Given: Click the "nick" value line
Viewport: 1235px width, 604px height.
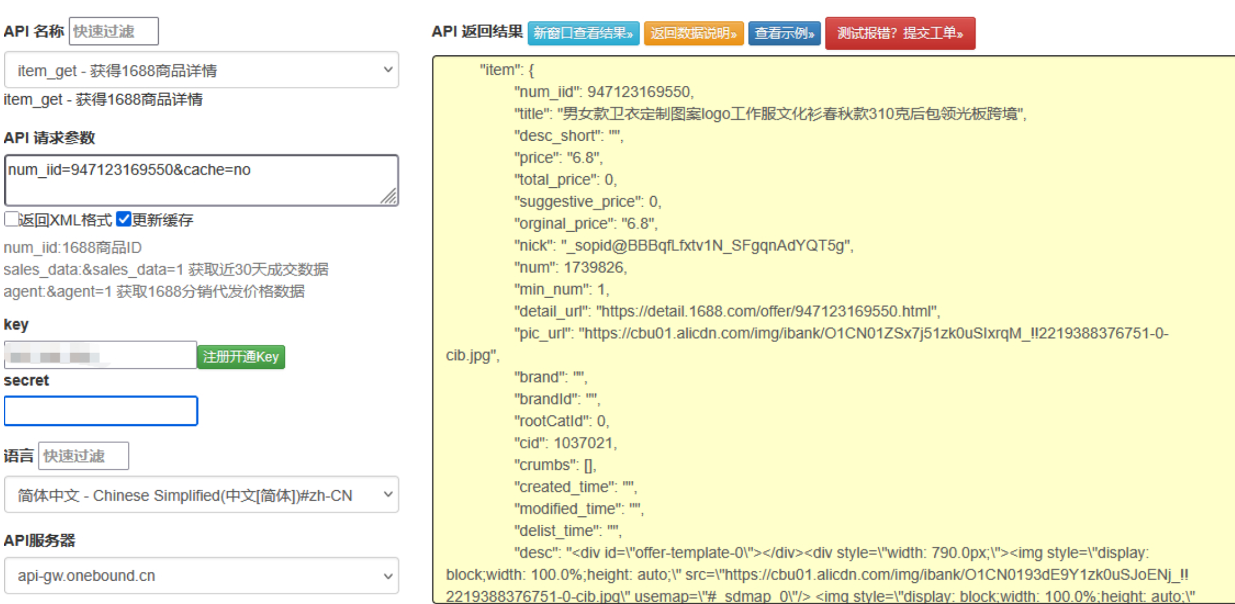Looking at the screenshot, I should click(683, 246).
